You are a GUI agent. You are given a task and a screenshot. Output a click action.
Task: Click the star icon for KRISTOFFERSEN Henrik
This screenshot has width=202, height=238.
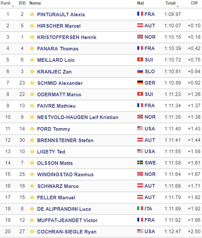point(32,37)
